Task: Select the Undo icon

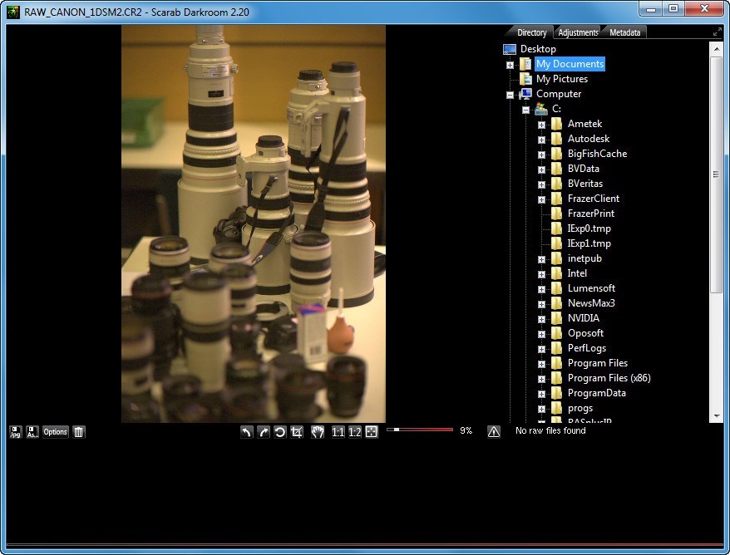Action: click(246, 431)
